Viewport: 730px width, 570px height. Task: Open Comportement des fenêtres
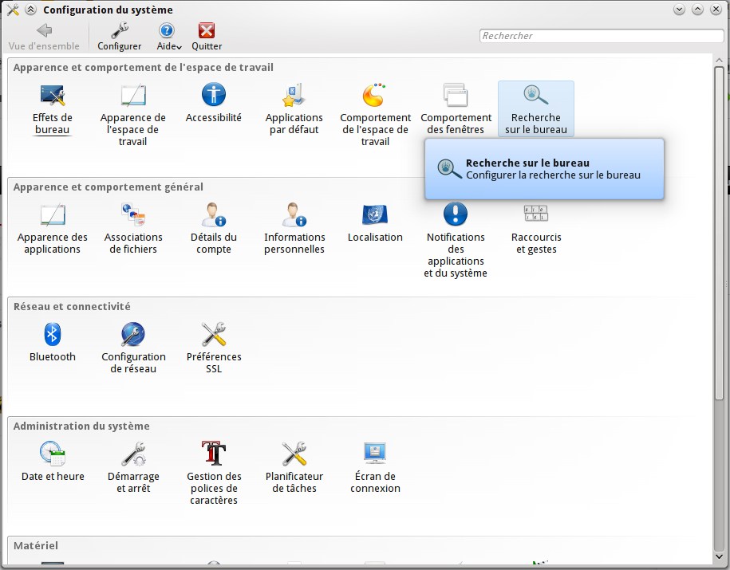point(456,109)
